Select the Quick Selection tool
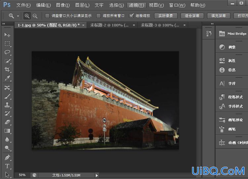 click(x=7, y=61)
